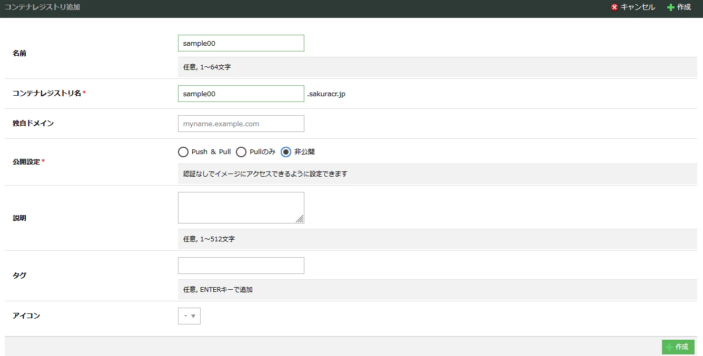Select the Pullのみ radio option
703x356 pixels.
(x=241, y=152)
